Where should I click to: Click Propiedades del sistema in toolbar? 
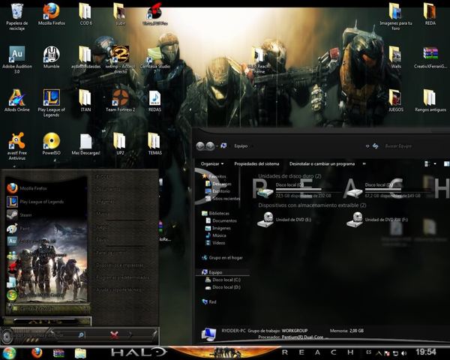tap(256, 164)
